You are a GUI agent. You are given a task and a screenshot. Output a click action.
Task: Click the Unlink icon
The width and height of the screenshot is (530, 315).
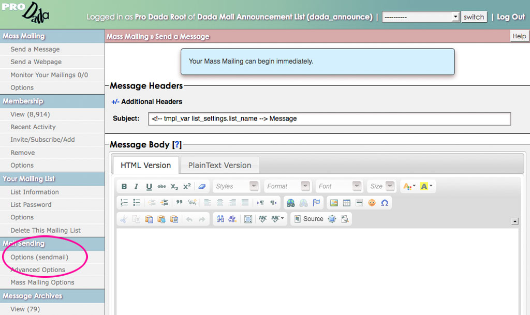303,203
